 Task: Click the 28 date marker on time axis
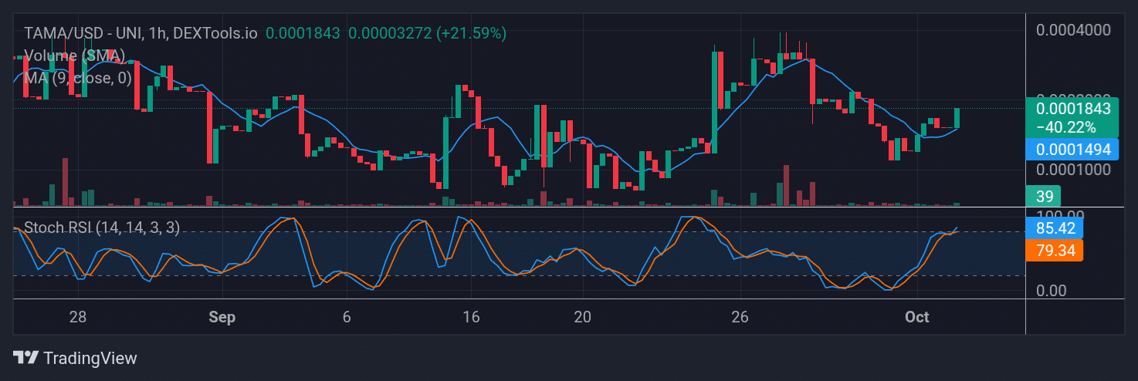point(77,317)
